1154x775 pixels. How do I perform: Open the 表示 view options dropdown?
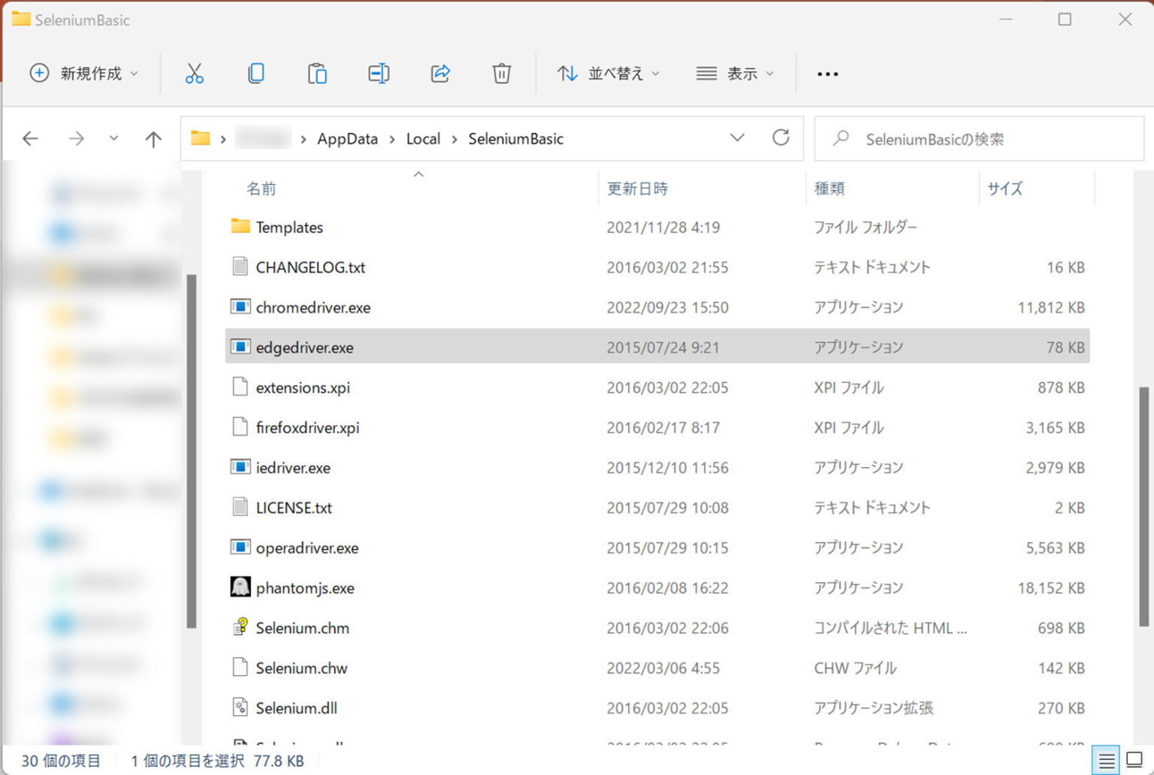(736, 73)
